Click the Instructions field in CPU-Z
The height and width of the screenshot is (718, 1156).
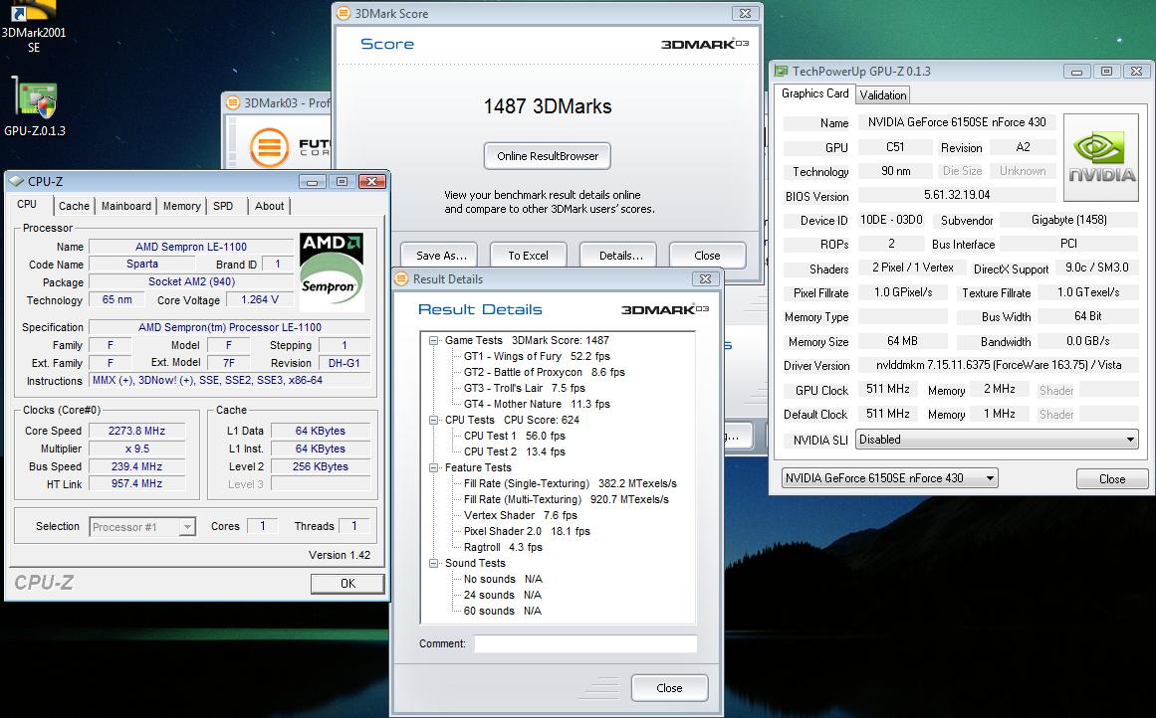(229, 381)
